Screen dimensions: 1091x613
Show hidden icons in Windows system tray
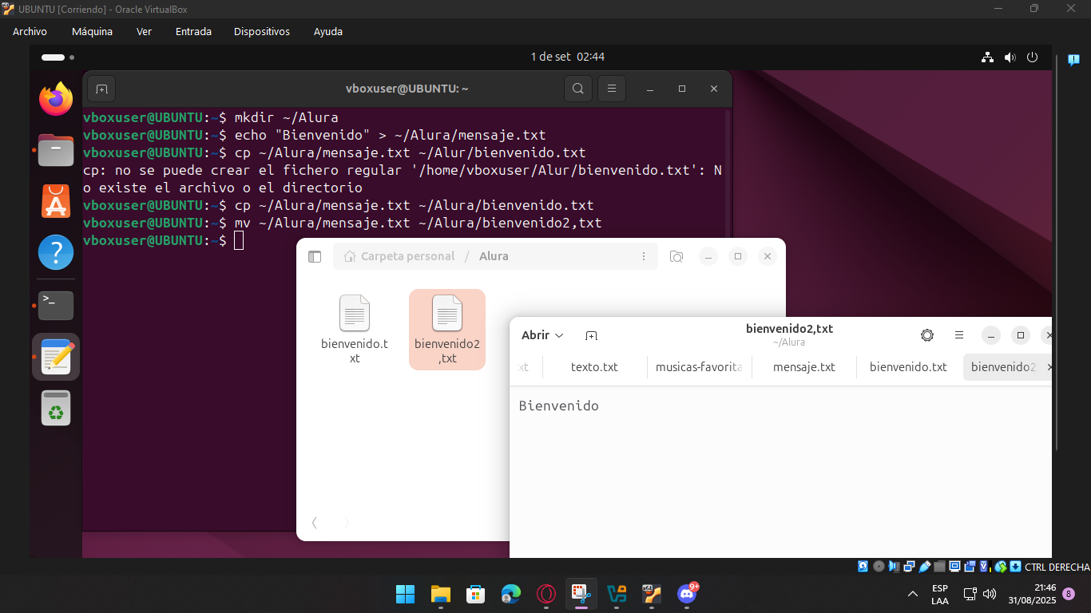pyautogui.click(x=912, y=594)
